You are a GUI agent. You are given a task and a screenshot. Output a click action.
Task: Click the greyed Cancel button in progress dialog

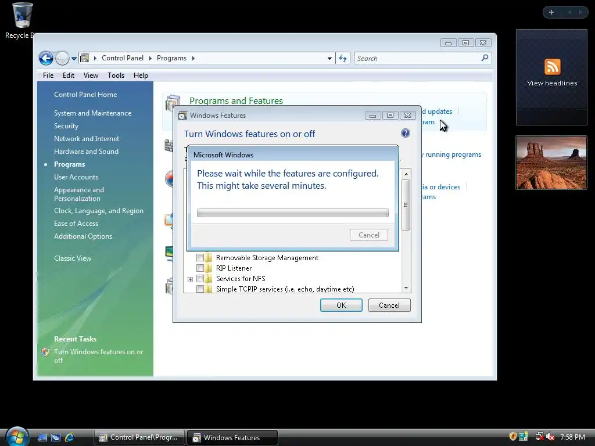pos(369,235)
